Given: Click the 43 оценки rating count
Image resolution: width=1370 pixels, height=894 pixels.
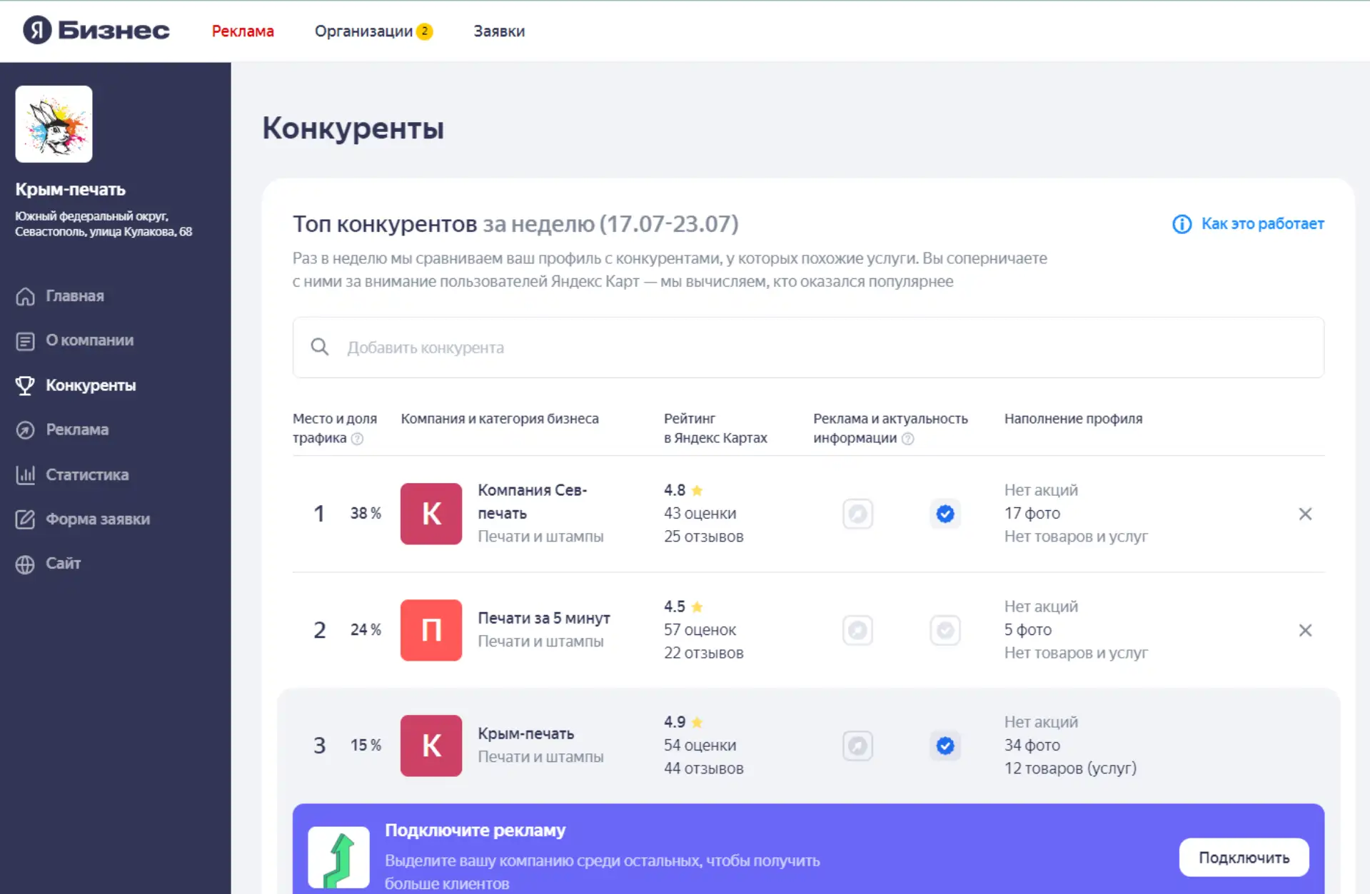Looking at the screenshot, I should pos(700,514).
